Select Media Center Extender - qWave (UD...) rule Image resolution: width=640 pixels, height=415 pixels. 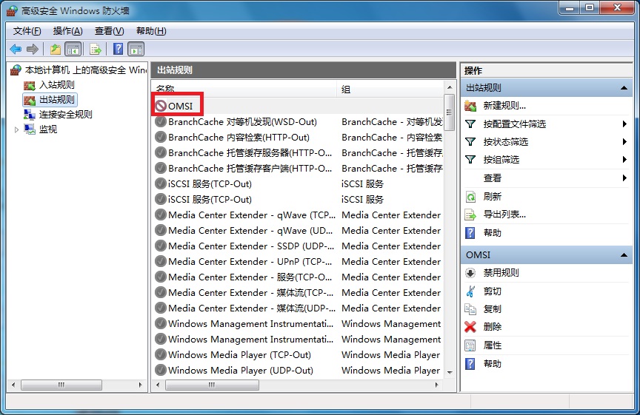pos(250,230)
